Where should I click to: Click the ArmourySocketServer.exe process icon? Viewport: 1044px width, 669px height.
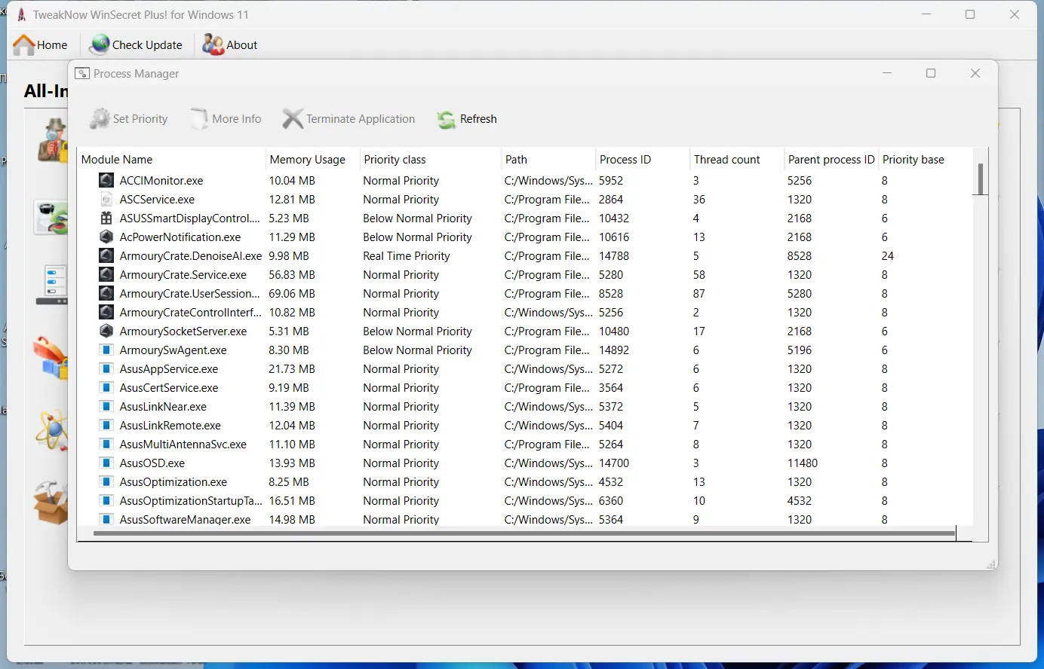coord(106,331)
